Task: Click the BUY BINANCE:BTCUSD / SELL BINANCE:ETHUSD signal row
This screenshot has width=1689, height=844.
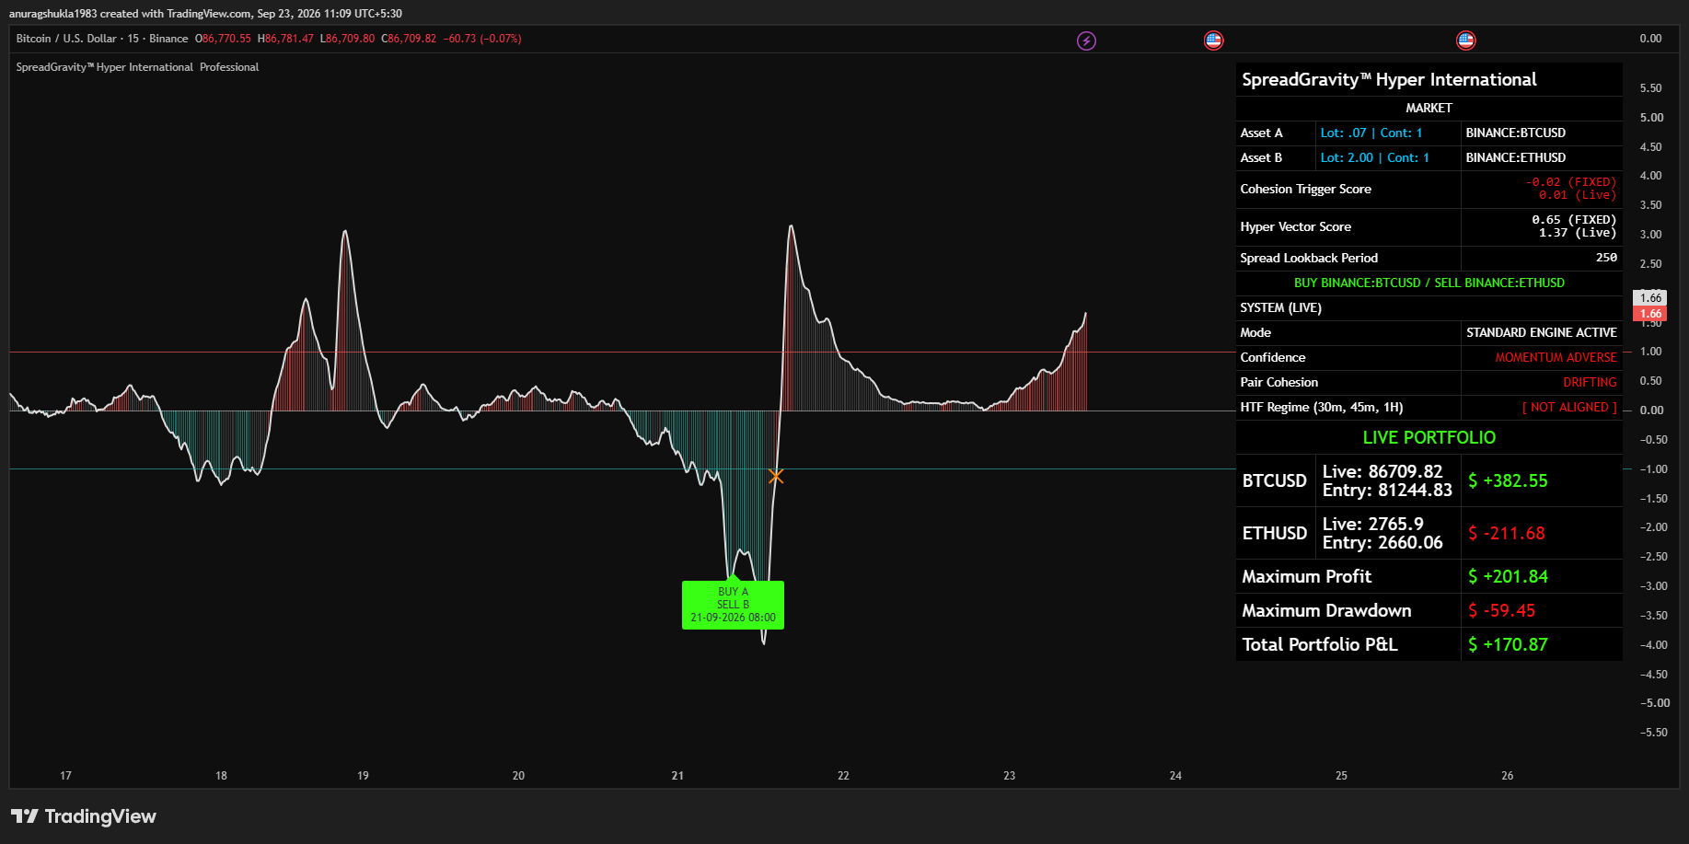Action: pyautogui.click(x=1429, y=283)
